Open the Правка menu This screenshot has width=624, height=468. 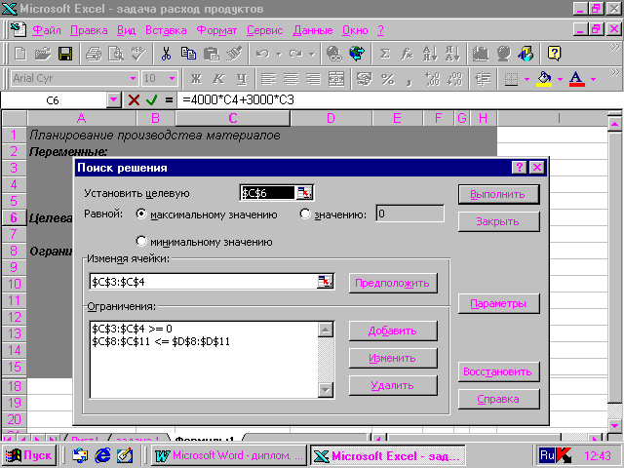pos(89,30)
